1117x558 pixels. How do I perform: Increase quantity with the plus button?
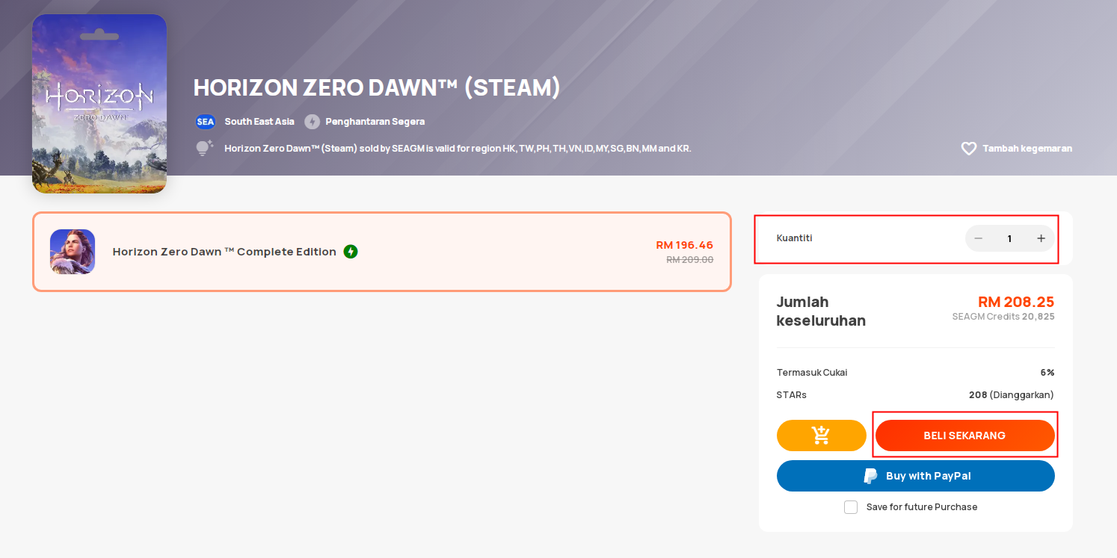coord(1041,238)
